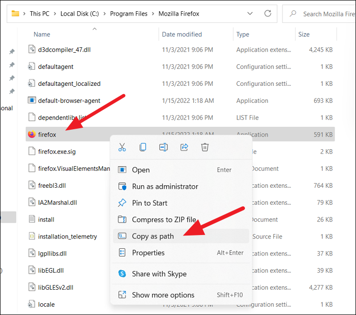Click the dependentlibs.list file icon

click(32, 118)
